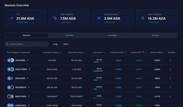Switch to the Portfolio tab
Image resolution: width=183 pixels, height=107 pixels.
pyautogui.click(x=69, y=35)
